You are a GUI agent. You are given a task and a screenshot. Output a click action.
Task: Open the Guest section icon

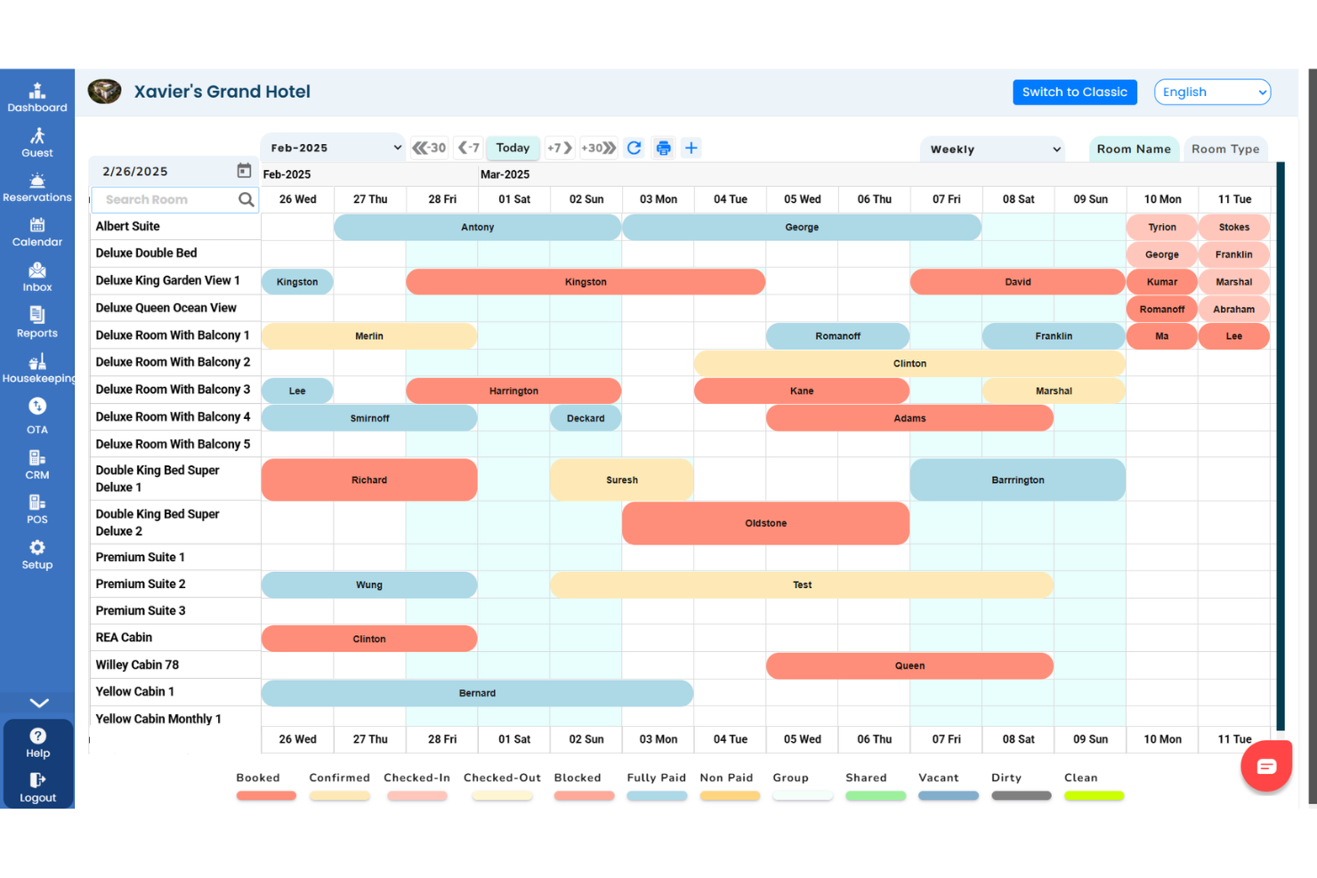[x=37, y=136]
